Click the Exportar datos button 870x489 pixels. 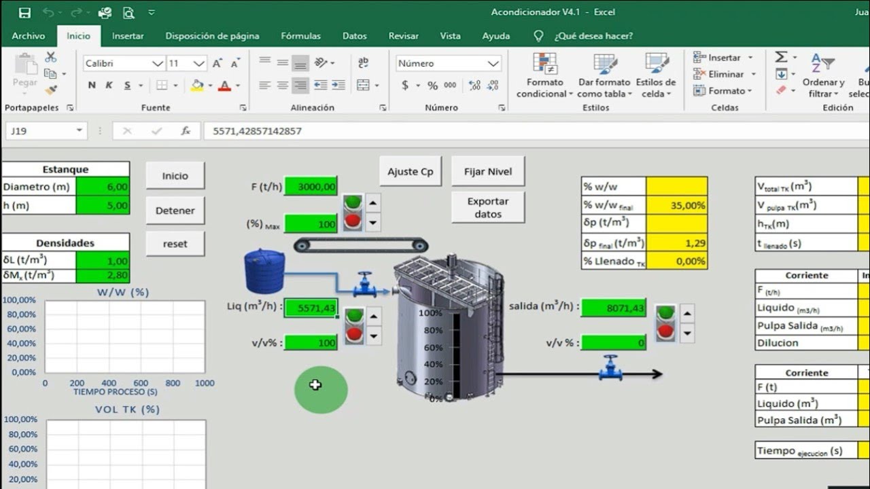(x=488, y=208)
